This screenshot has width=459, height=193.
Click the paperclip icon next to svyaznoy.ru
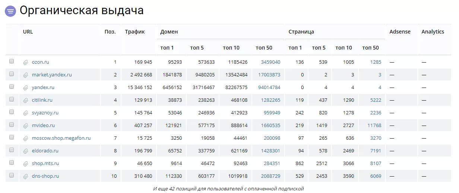[26, 113]
